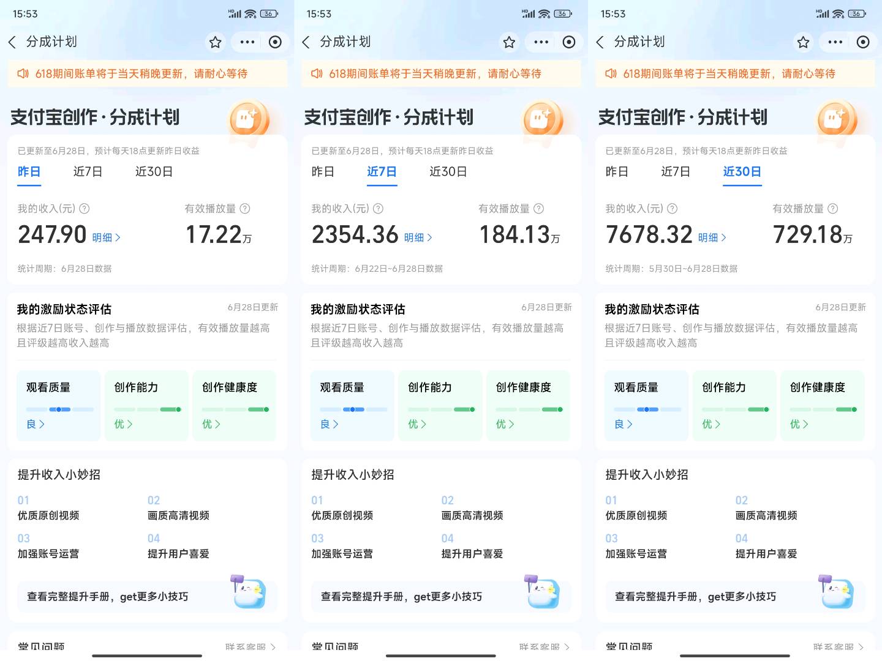Screen dimensions: 882x661
Task: Tap mascot icon on handbook banner, right 近30日 screen
Action: coord(836,591)
